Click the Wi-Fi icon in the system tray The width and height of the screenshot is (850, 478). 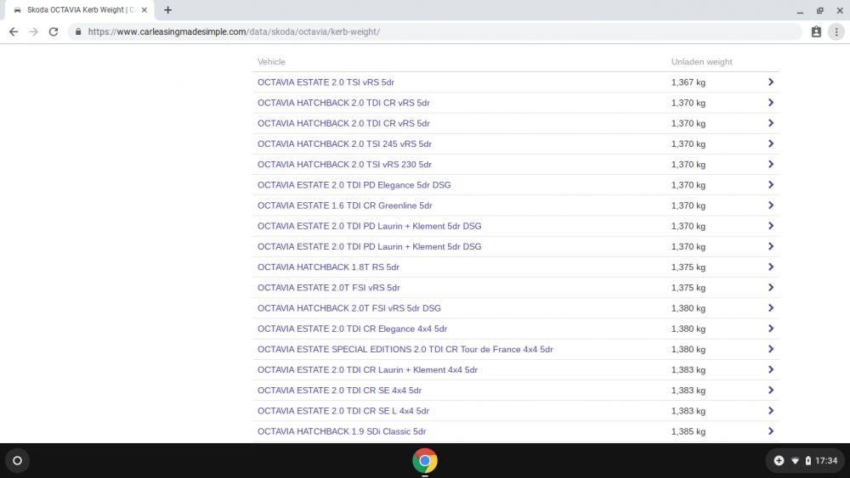796,461
